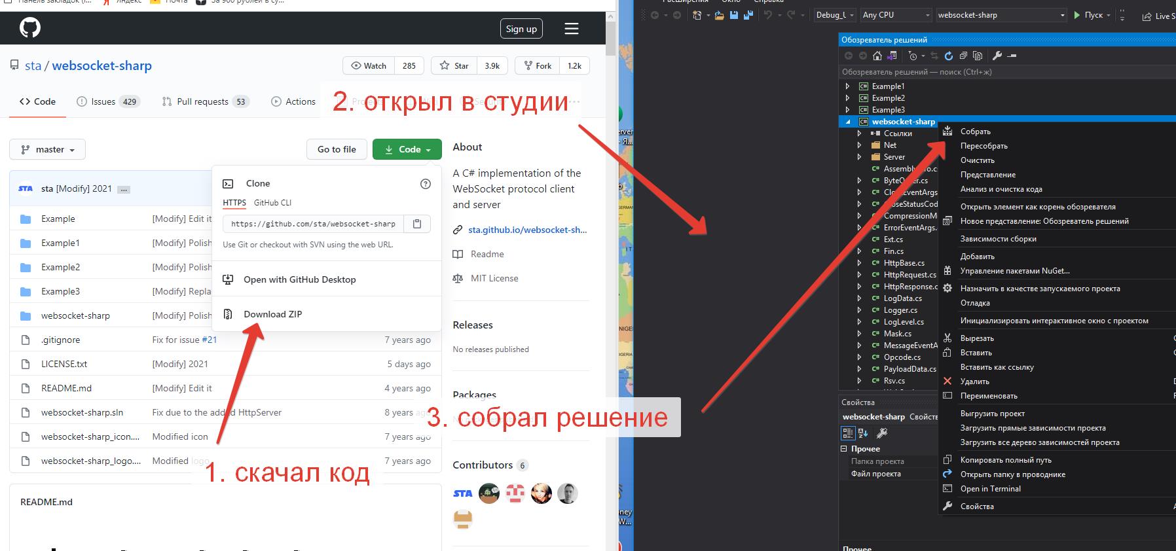Open the first STA contributor avatar
Viewport: 1176px width, 551px height.
tap(462, 493)
